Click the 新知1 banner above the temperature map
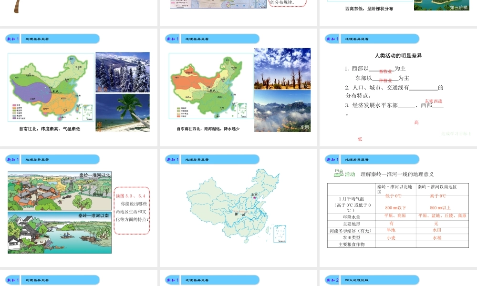477x286 pixels. [x=52, y=39]
